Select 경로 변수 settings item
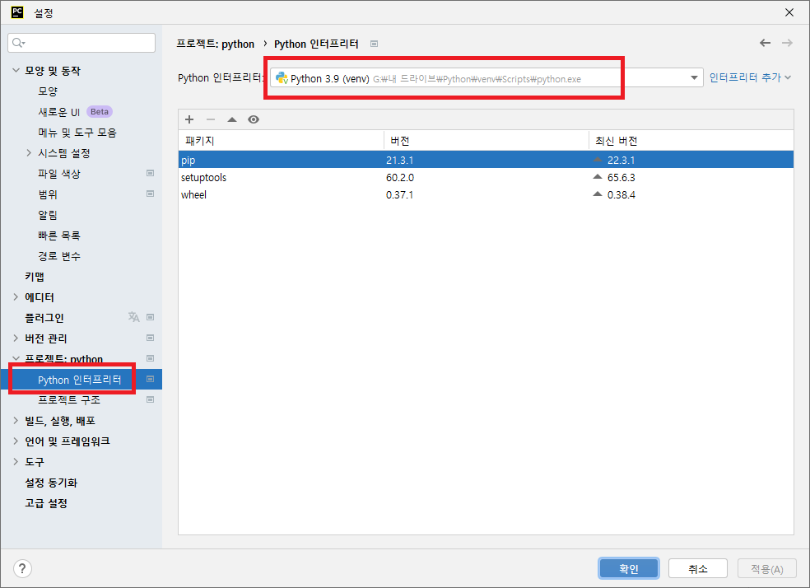This screenshot has height=588, width=810. click(x=59, y=256)
